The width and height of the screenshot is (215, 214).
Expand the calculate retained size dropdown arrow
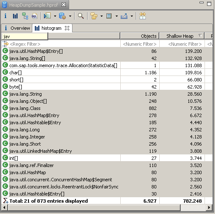117,16
